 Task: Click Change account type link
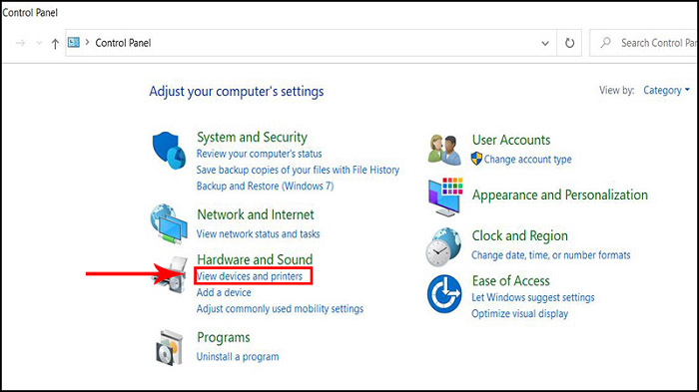[528, 159]
